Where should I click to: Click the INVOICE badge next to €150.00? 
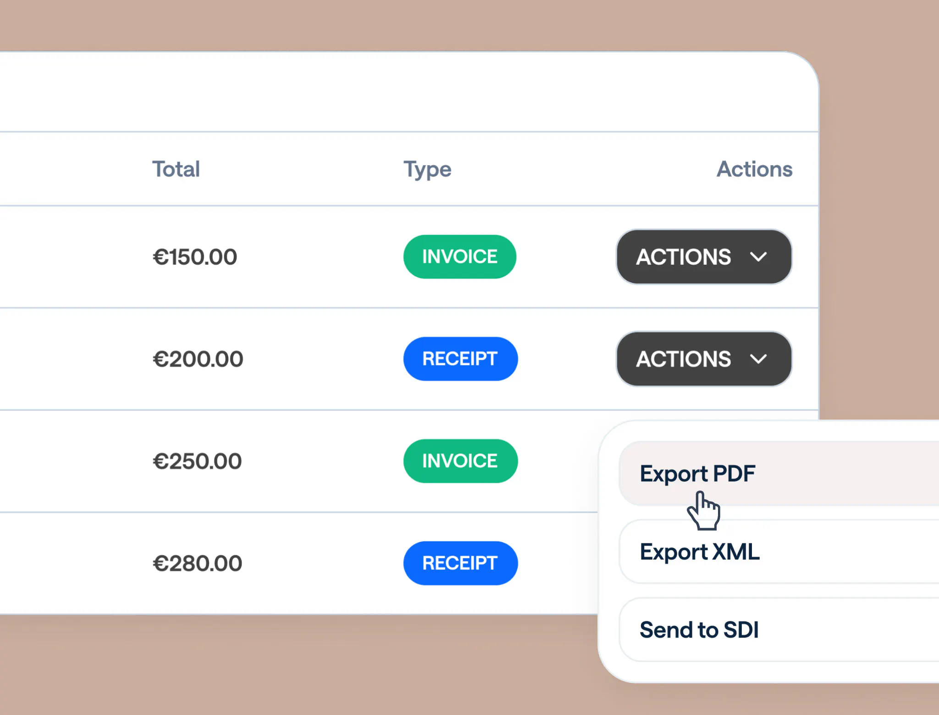[459, 257]
